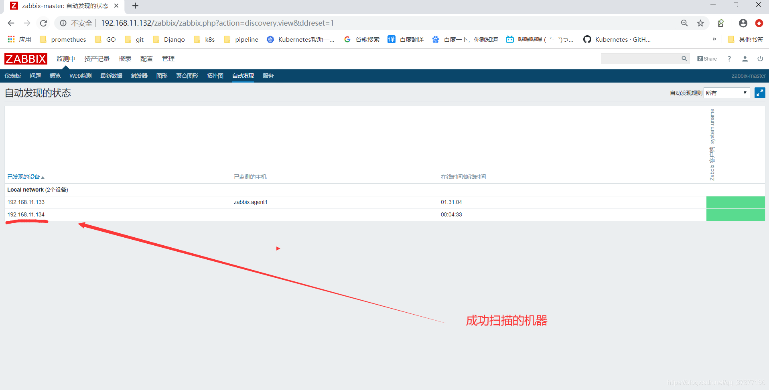Go to 最新数据 submenu

[x=111, y=76]
